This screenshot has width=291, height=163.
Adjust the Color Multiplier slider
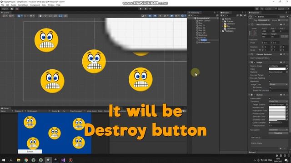[275, 123]
